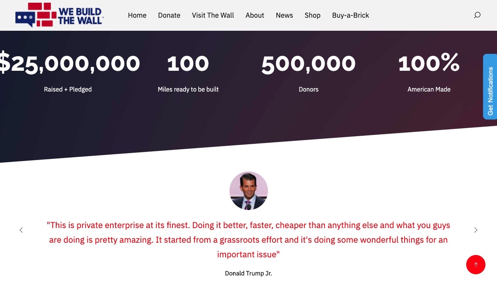The image size is (497, 285).
Task: Show the previous testimonial using left arrow
Action: [x=21, y=230]
